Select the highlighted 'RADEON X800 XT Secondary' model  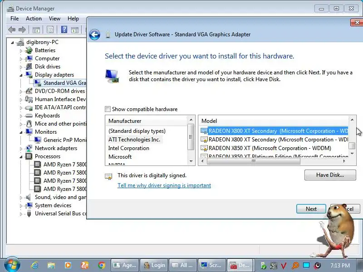(275, 131)
